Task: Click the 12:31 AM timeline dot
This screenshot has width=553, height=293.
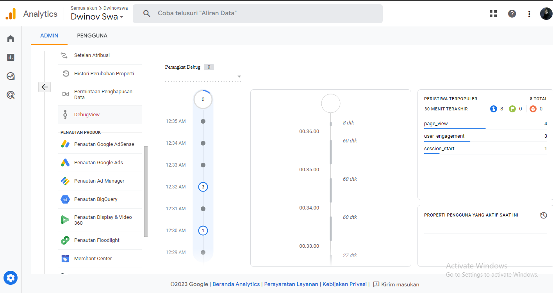Action: [203, 209]
